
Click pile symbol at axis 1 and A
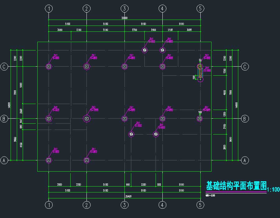(49, 160)
